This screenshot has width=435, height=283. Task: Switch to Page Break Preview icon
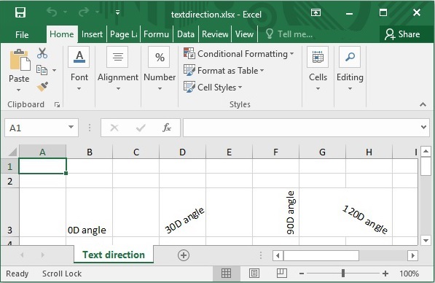click(x=281, y=274)
